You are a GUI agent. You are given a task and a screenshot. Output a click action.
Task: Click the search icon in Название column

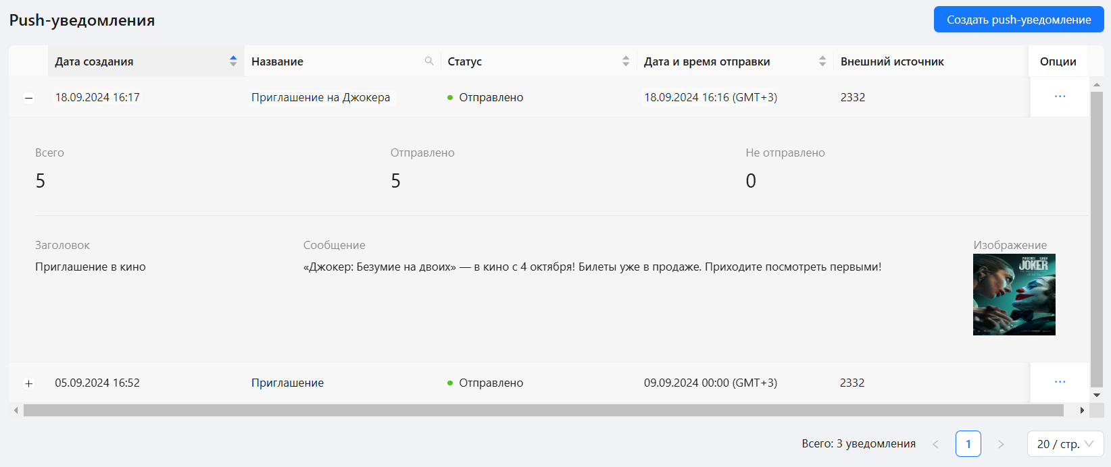coord(429,61)
